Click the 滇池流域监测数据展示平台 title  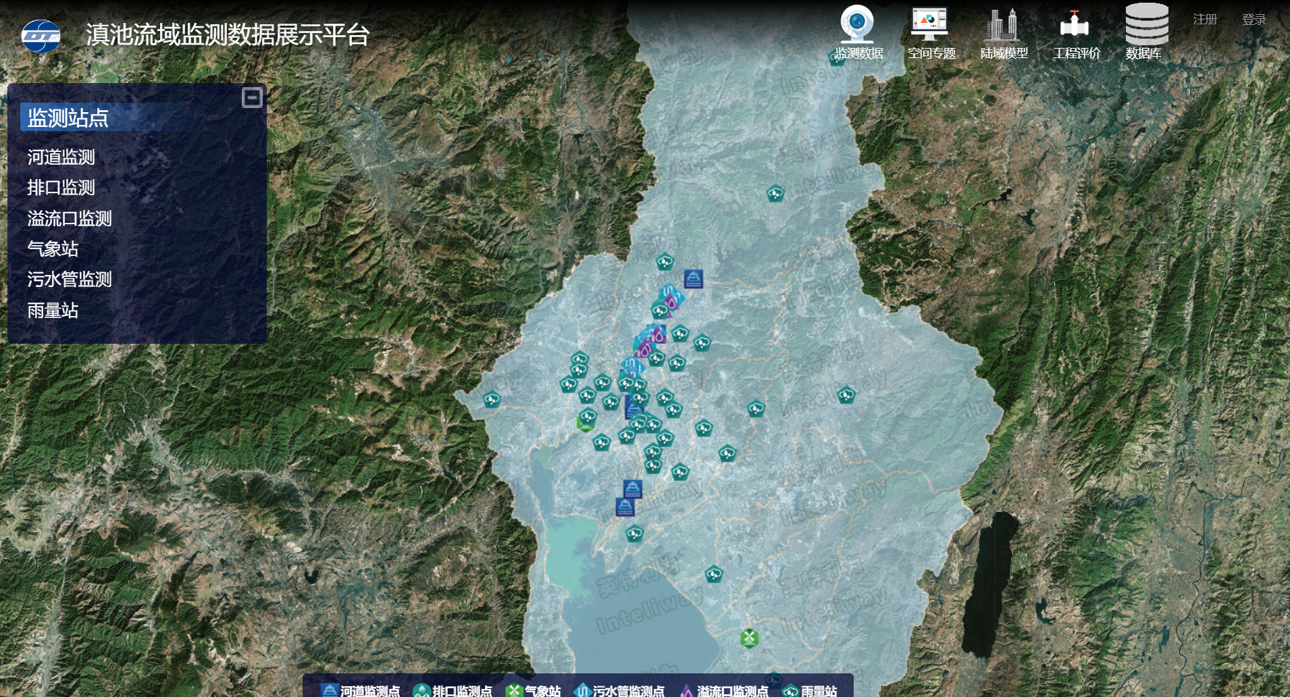(x=228, y=35)
